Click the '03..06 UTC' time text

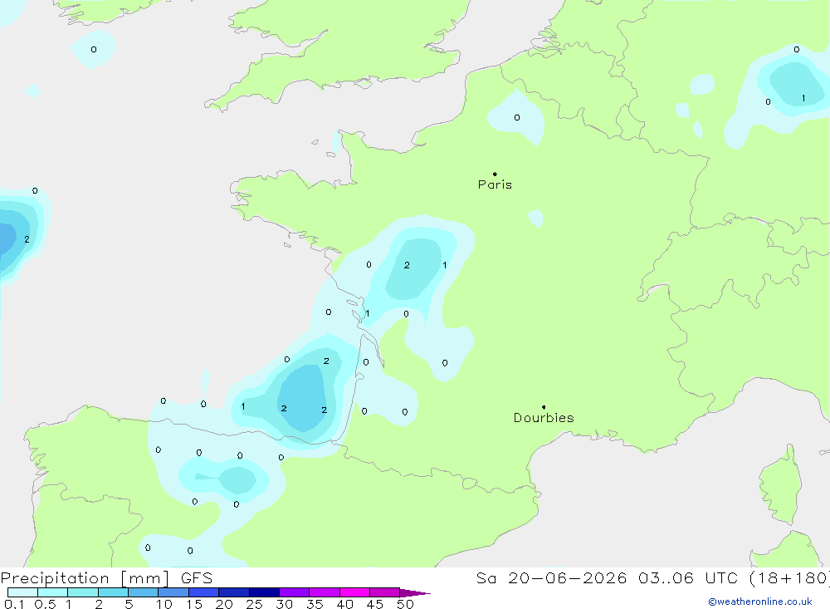click(x=687, y=578)
